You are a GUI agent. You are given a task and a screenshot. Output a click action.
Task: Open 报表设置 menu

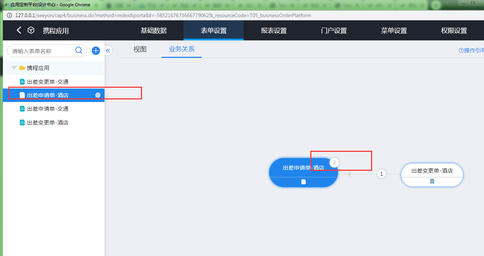pyautogui.click(x=274, y=31)
